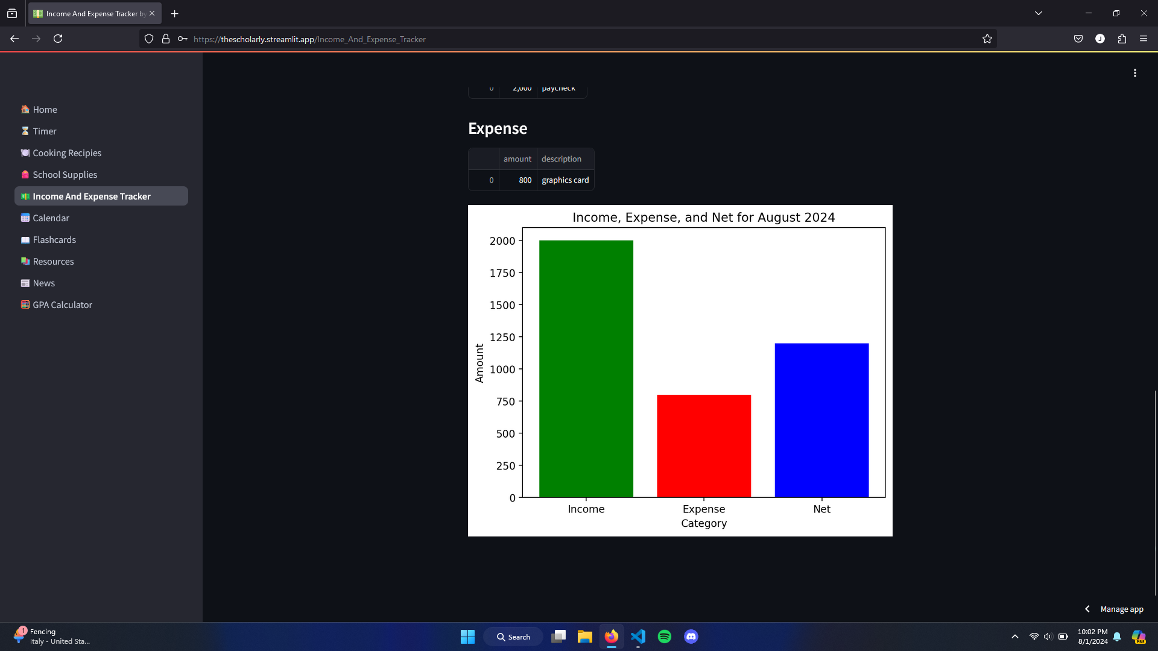The image size is (1158, 651).
Task: Click the Firefox reload page icon
Action: pos(58,39)
